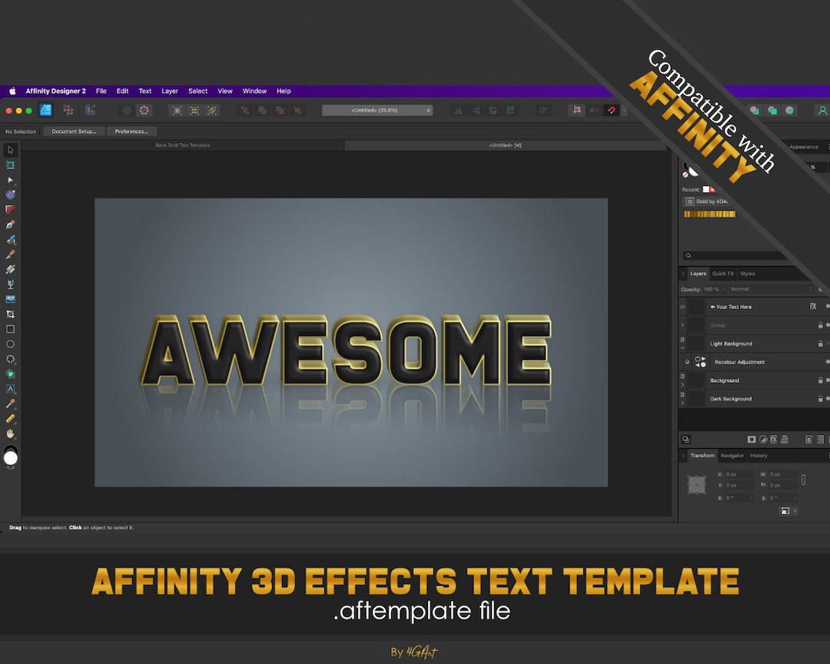Open the Text menu in the menu bar

pos(145,91)
